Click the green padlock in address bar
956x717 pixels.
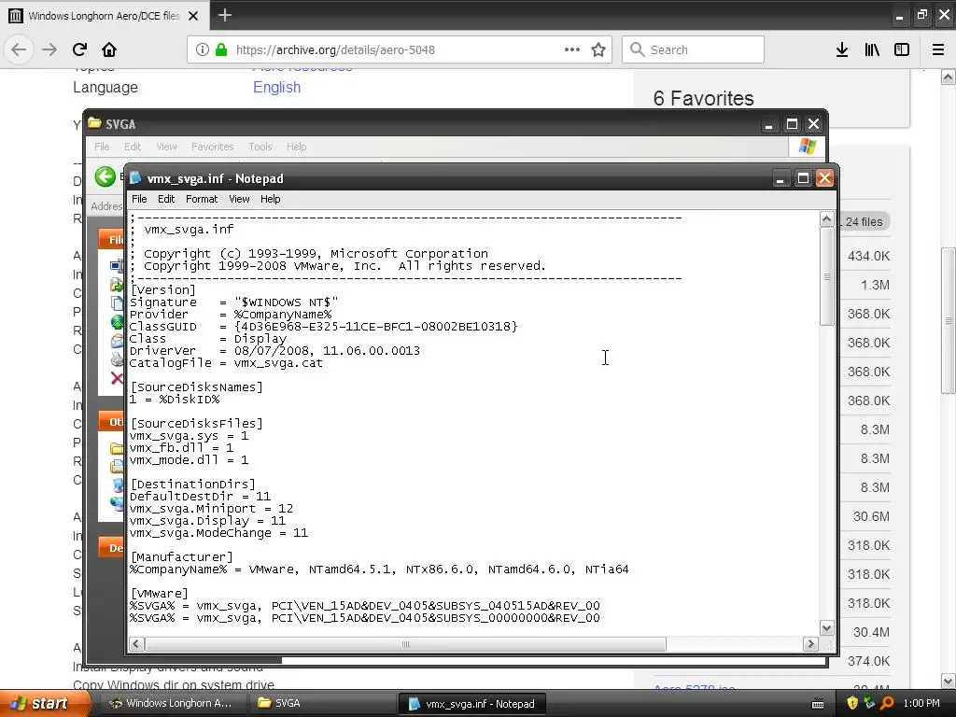[220, 49]
